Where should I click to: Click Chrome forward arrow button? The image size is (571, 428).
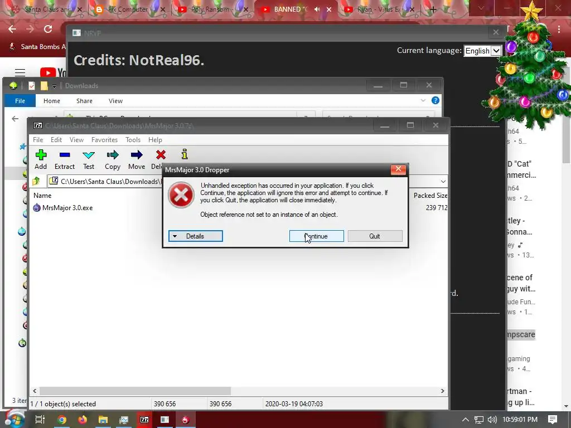[30, 29]
